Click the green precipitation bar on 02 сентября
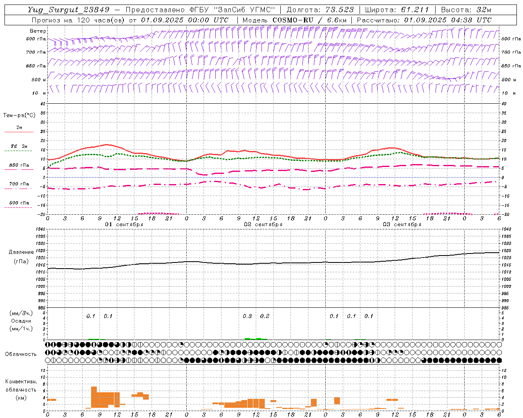 pyautogui.click(x=256, y=339)
